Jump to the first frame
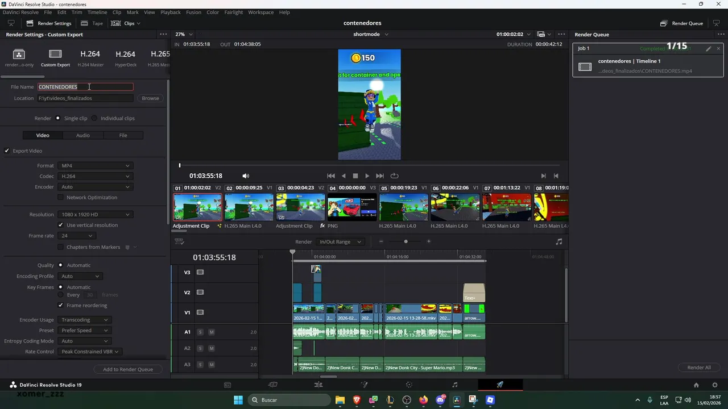728x409 pixels. [x=331, y=176]
